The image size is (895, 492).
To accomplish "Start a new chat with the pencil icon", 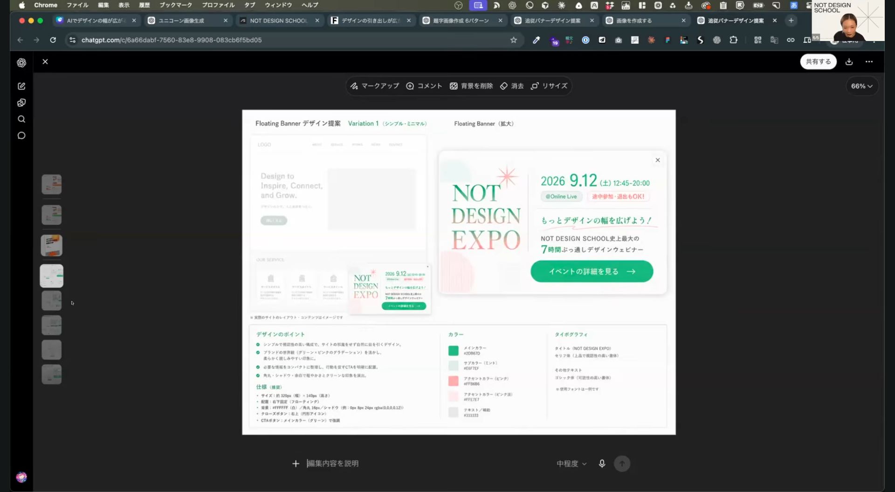I will [21, 86].
